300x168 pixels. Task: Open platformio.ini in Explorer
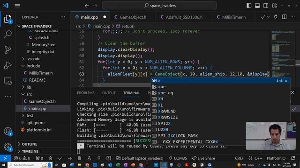point(39,130)
